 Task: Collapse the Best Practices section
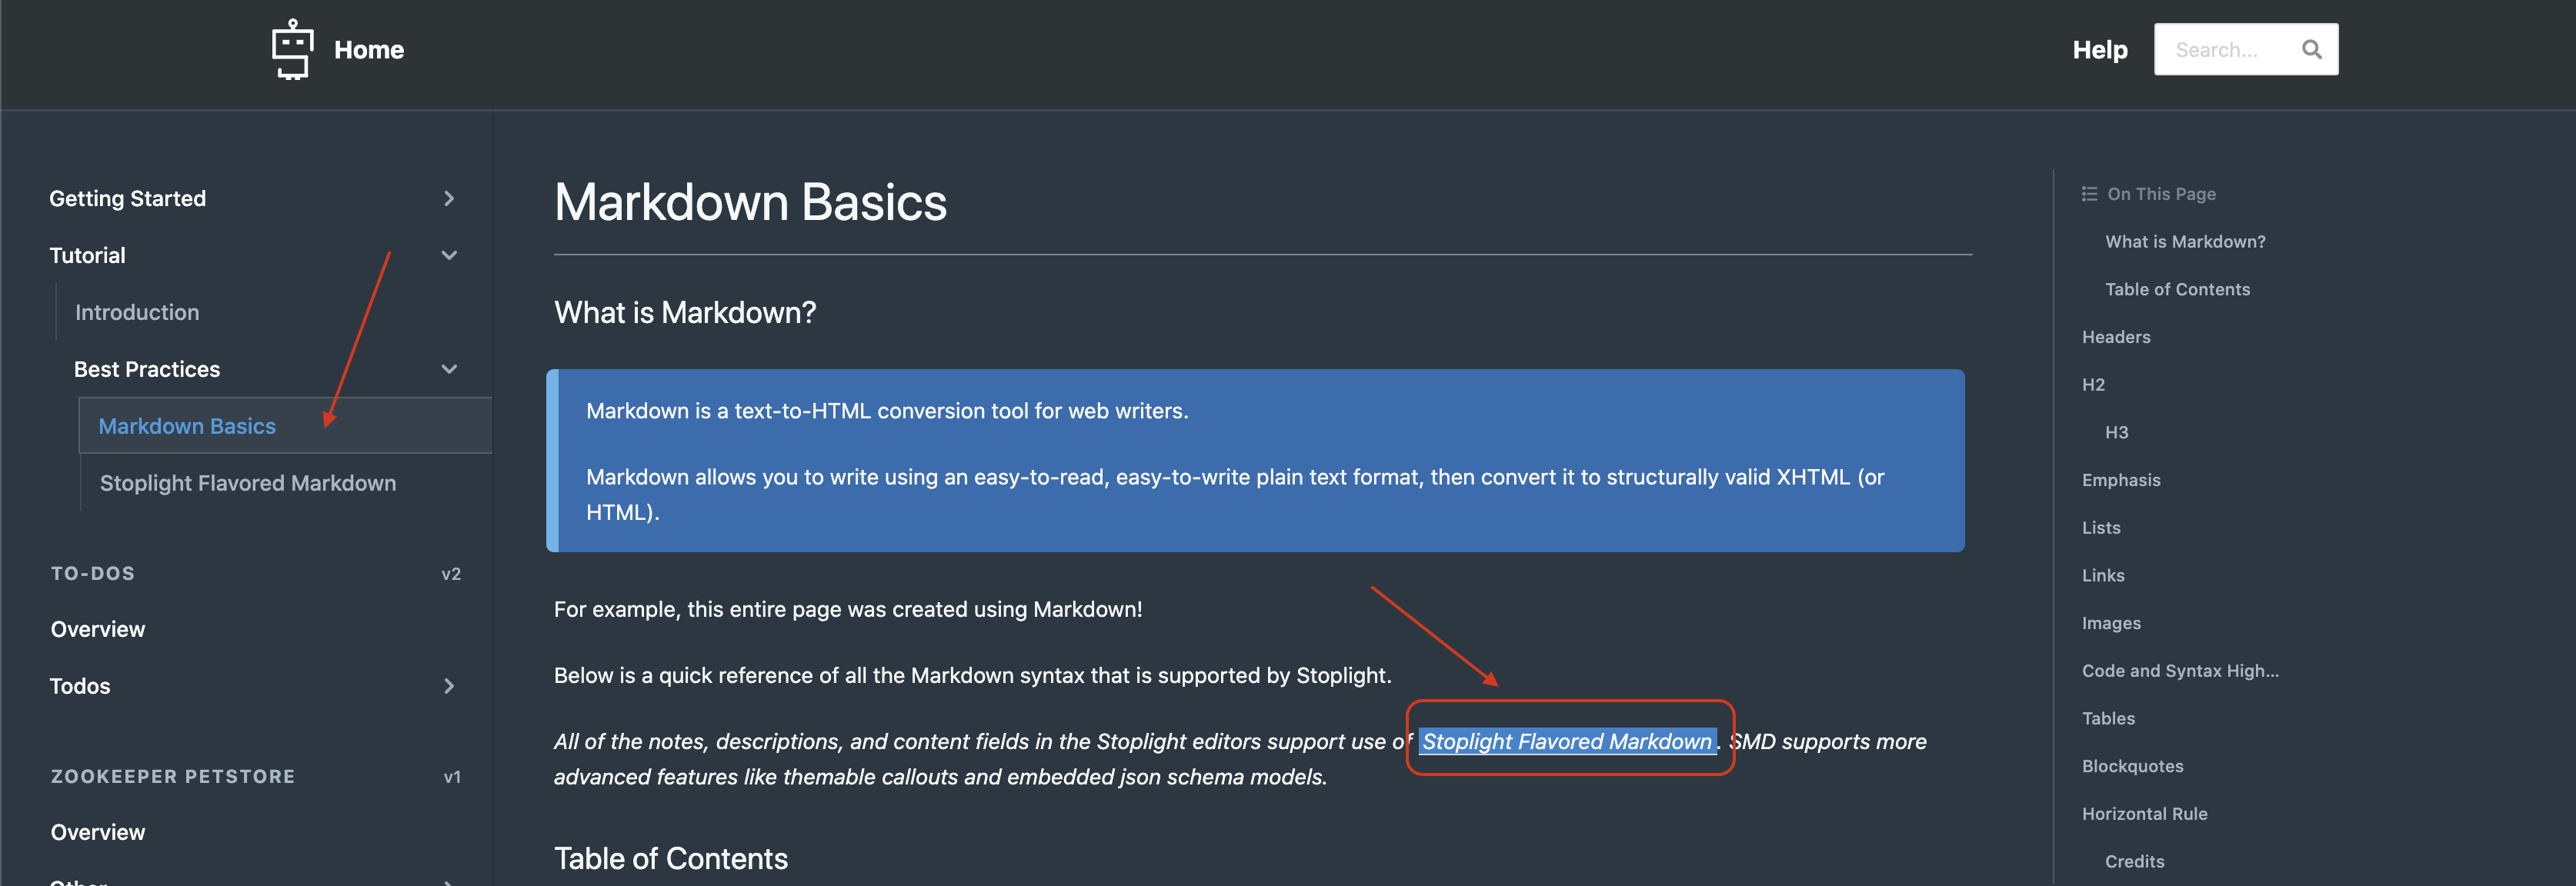(x=449, y=369)
